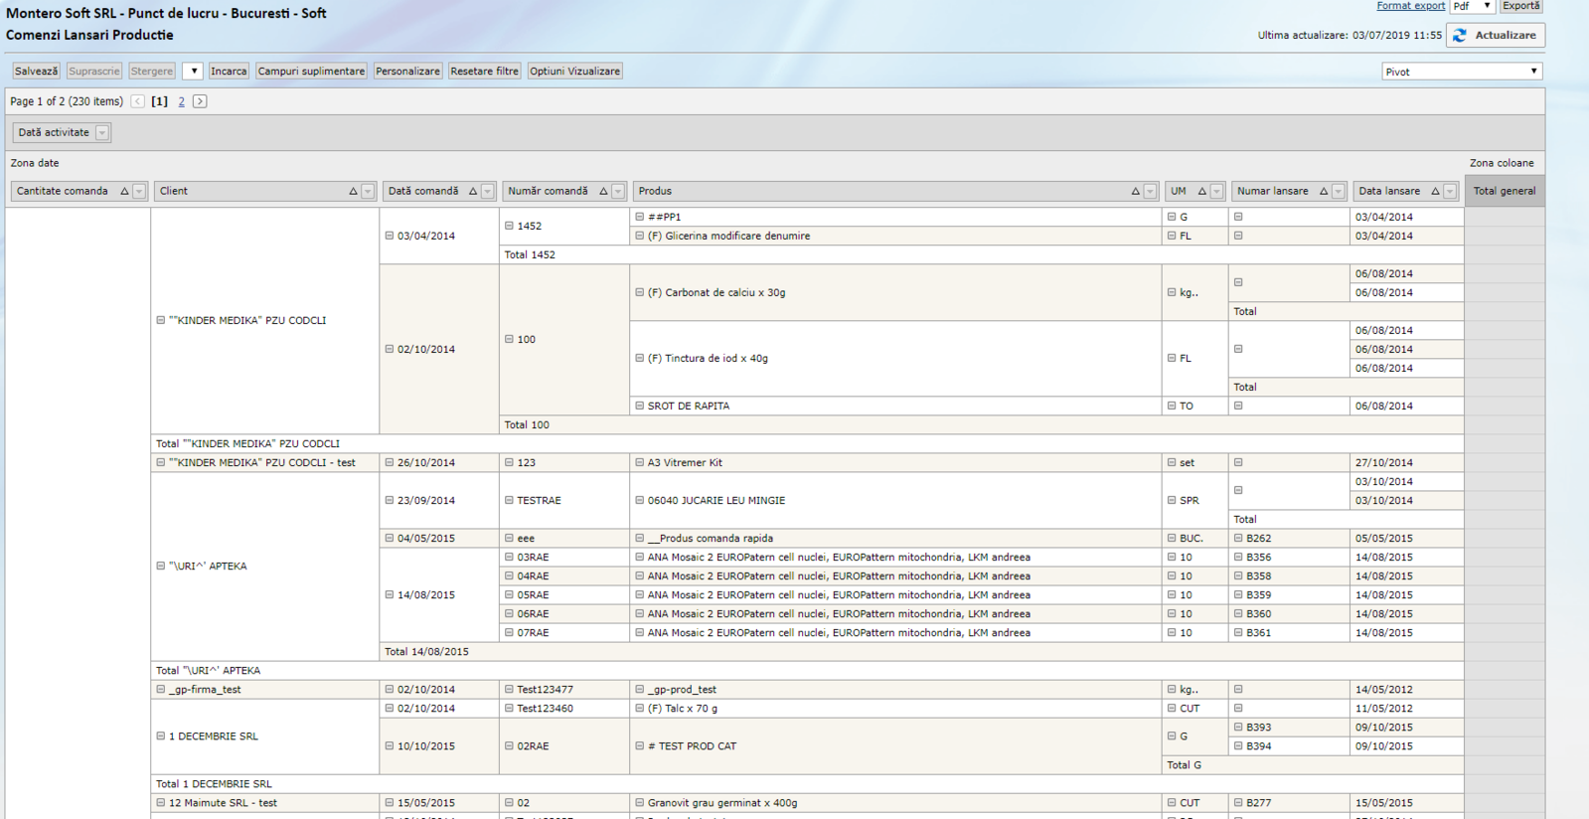Click the Total general column header

(x=1504, y=192)
